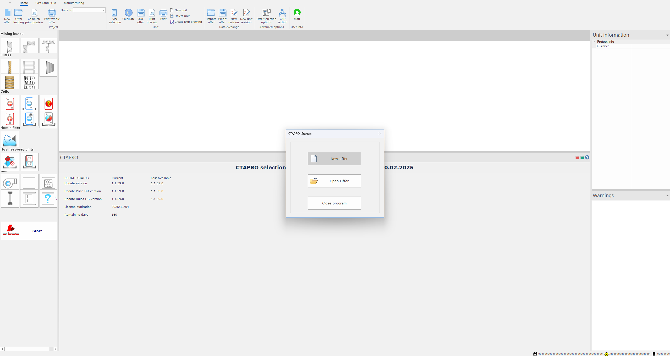Open Offer loading from the ribbon

point(19,16)
